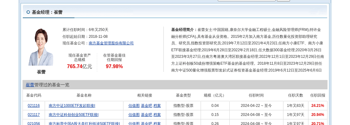Screen dimensions: 350x125
Task: Click the 24.21% return value
Action: [317, 106]
